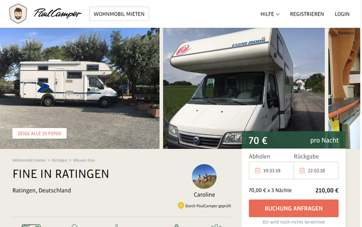Click the Wohnmobil mieten header button

tap(119, 14)
